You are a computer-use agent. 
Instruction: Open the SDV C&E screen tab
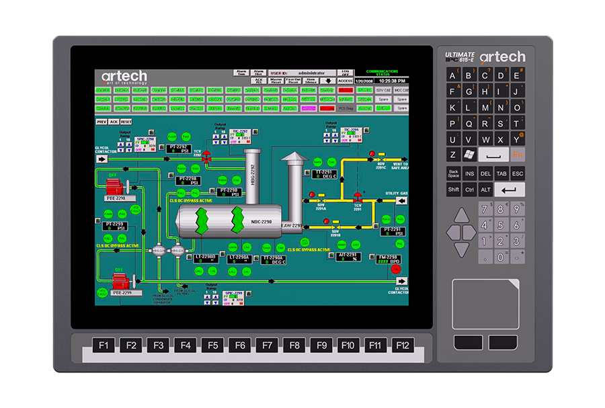coord(383,89)
